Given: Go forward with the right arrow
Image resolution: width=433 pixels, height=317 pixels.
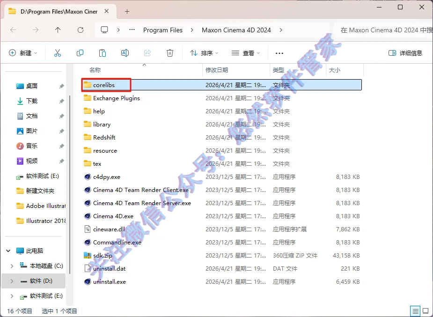Looking at the screenshot, I should pyautogui.click(x=36, y=30).
